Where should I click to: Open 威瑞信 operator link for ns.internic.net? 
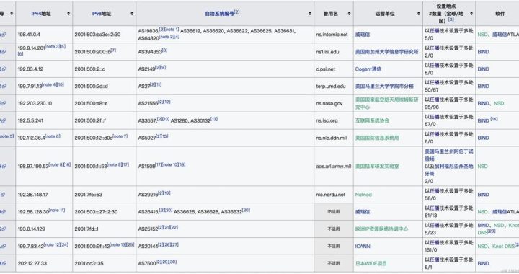point(363,35)
